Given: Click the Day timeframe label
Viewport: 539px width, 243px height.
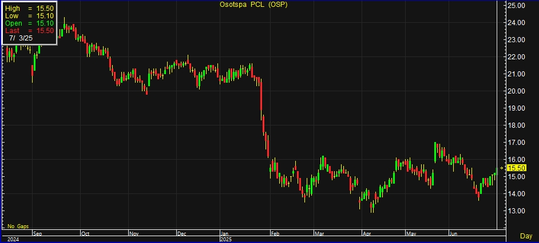Looking at the screenshot, I should click(526, 236).
